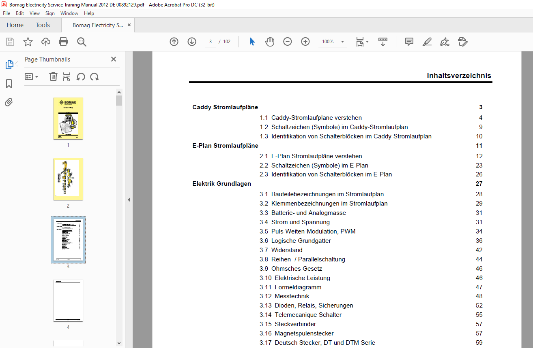This screenshot has width=533, height=348.
Task: Zoom in with the plus circle icon
Action: pos(305,42)
